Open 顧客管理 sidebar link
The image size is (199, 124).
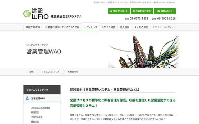(35, 112)
